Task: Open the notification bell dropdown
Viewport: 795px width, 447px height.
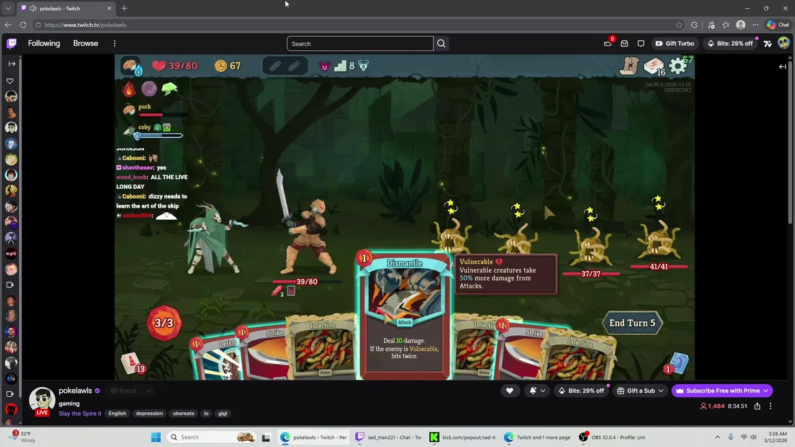Action: click(537, 391)
